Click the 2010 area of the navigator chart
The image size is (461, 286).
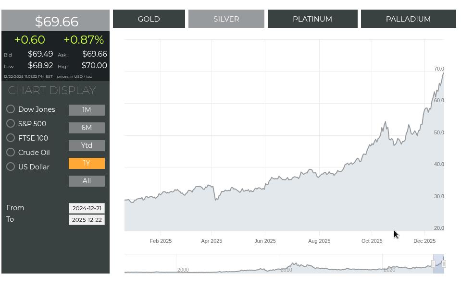(286, 270)
